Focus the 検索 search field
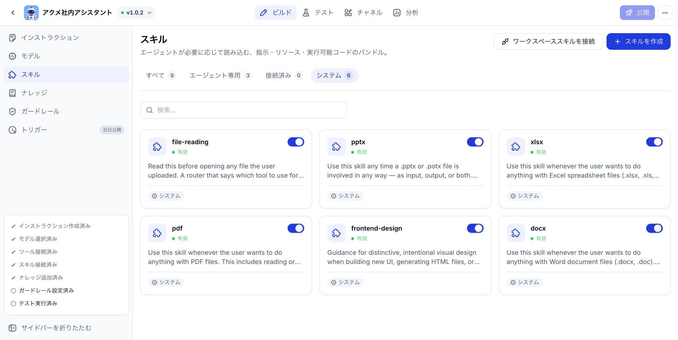The image size is (678, 340). tap(244, 110)
